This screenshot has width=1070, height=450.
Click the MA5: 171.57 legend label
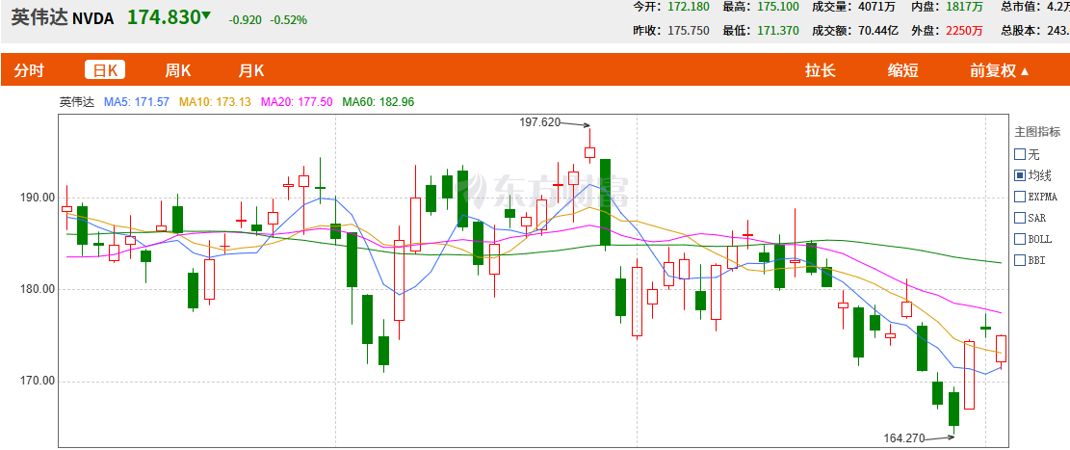point(137,102)
